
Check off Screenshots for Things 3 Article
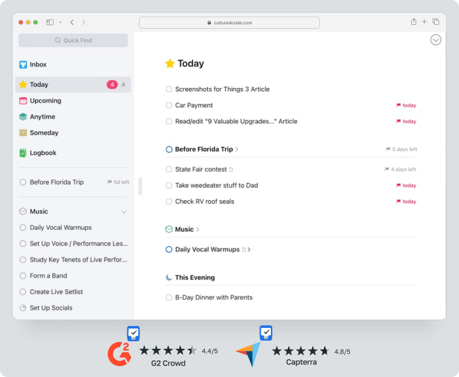(169, 89)
